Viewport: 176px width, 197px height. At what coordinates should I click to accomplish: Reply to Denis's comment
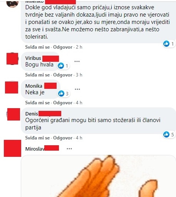(63, 138)
